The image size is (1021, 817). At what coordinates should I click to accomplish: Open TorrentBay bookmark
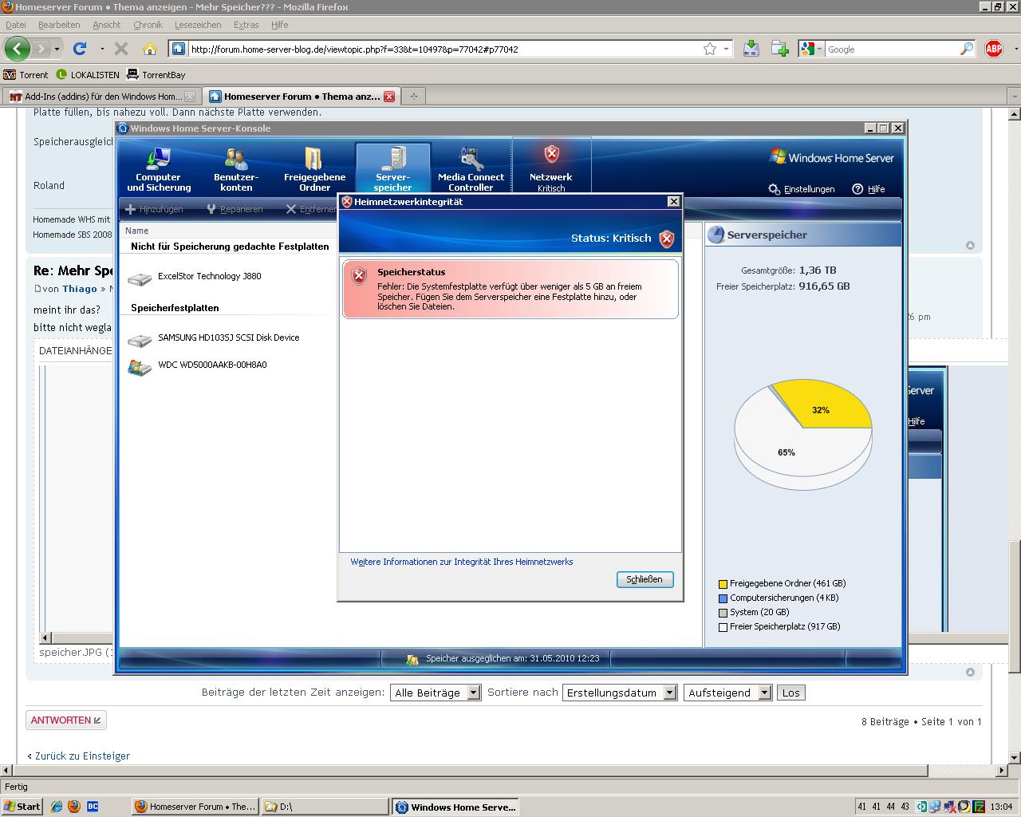pos(156,75)
